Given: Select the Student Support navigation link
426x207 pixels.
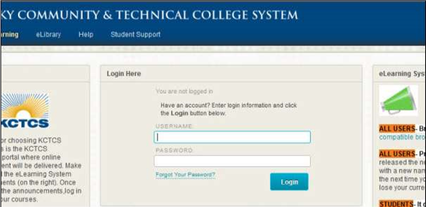Looking at the screenshot, I should pos(135,35).
